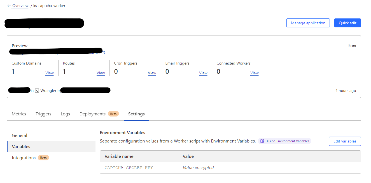The width and height of the screenshot is (371, 183).
Task: Click the Connected Workers label
Action: coord(234,63)
